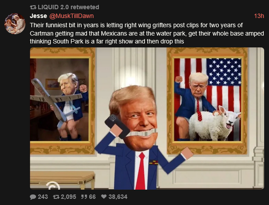Click the framed airplane painting in image
This screenshot has width=269, height=205.
click(x=62, y=100)
